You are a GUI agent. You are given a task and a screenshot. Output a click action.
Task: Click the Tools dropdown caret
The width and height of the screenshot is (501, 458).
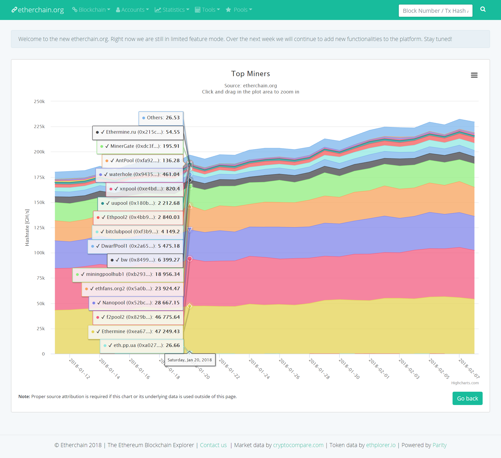pyautogui.click(x=218, y=10)
